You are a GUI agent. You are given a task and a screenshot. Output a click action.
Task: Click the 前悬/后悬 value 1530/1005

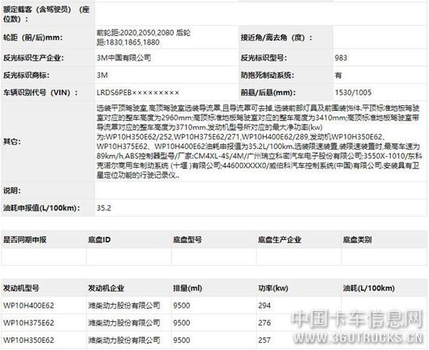[x=353, y=93]
